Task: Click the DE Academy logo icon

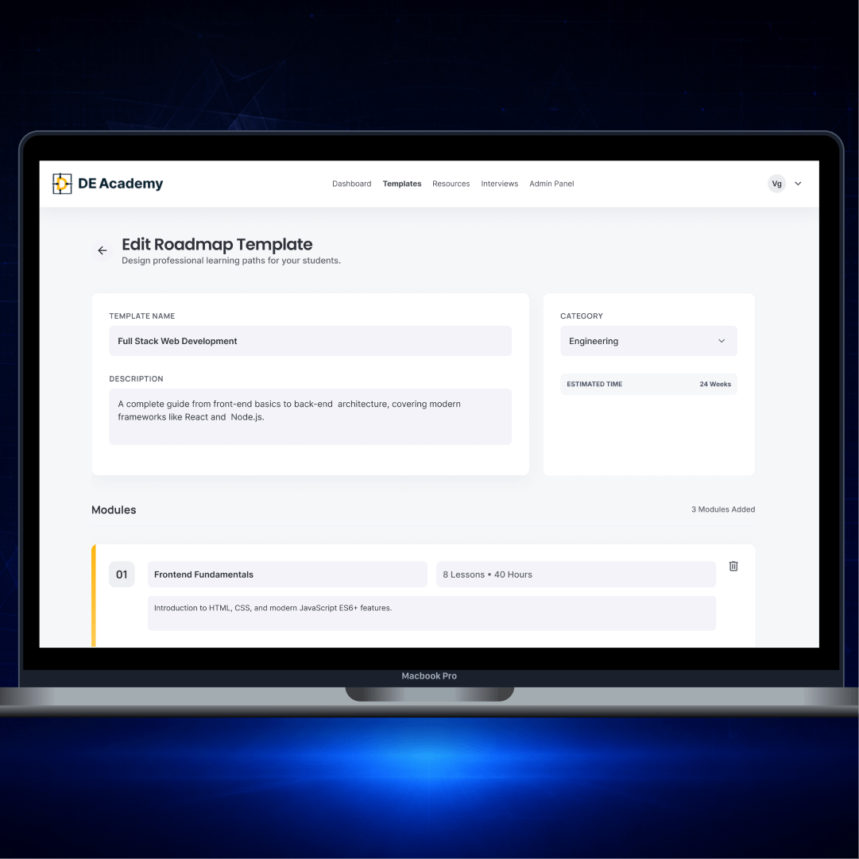Action: pyautogui.click(x=62, y=184)
